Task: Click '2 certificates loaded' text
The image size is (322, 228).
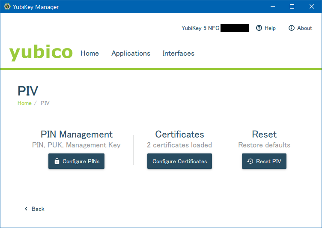Action: coord(179,145)
